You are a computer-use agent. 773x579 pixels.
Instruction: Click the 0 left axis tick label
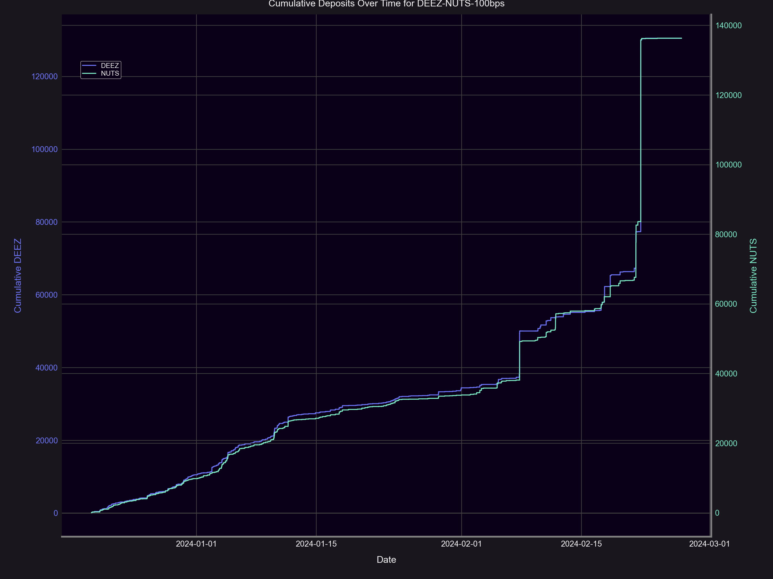click(56, 513)
